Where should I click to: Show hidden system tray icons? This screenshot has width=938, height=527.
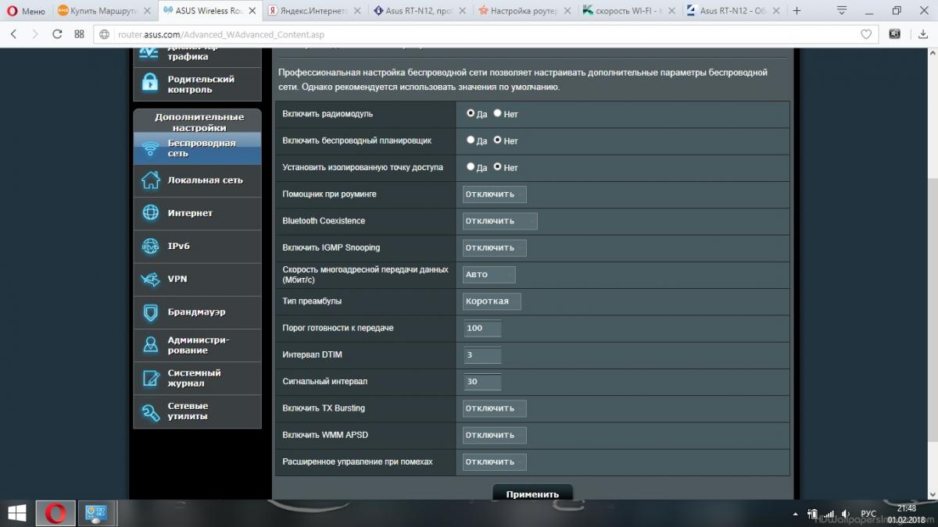click(796, 514)
